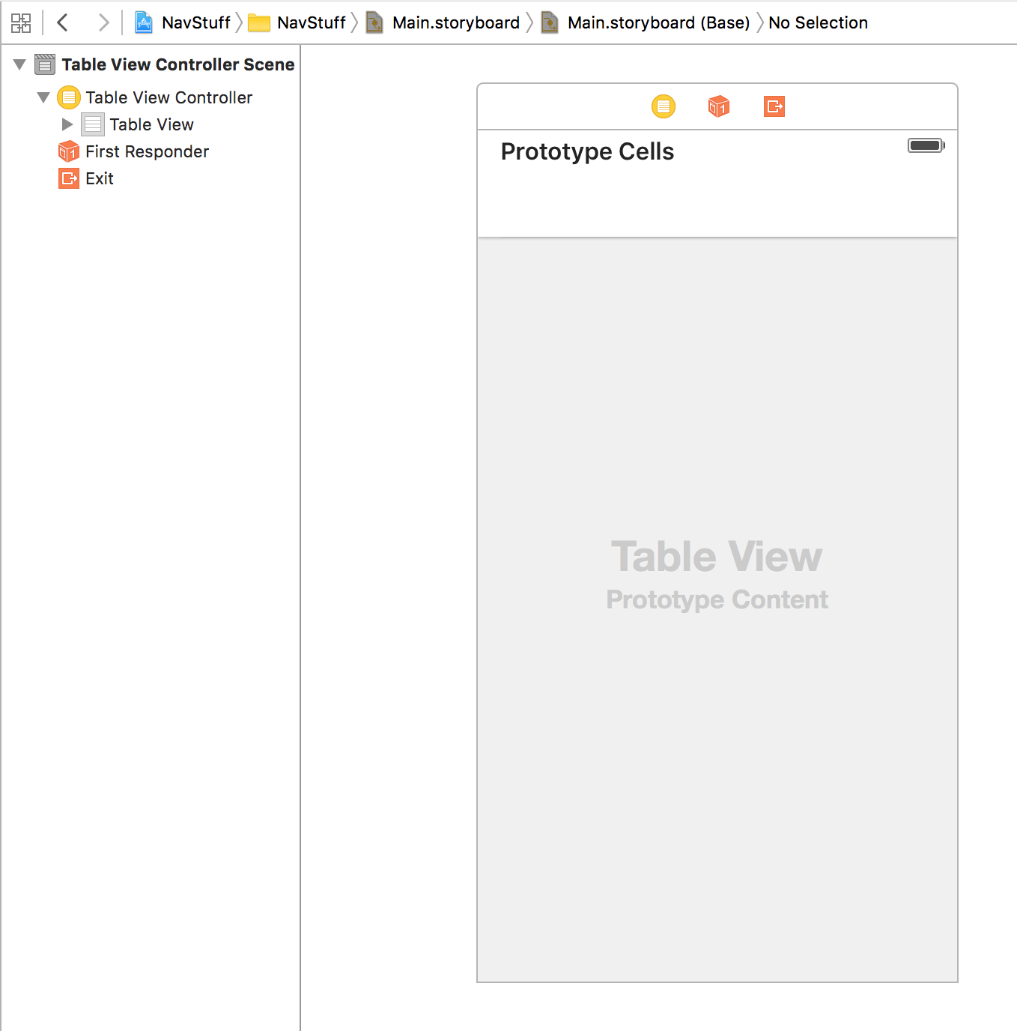Click the back navigation arrow
This screenshot has height=1031, width=1017.
tap(63, 22)
